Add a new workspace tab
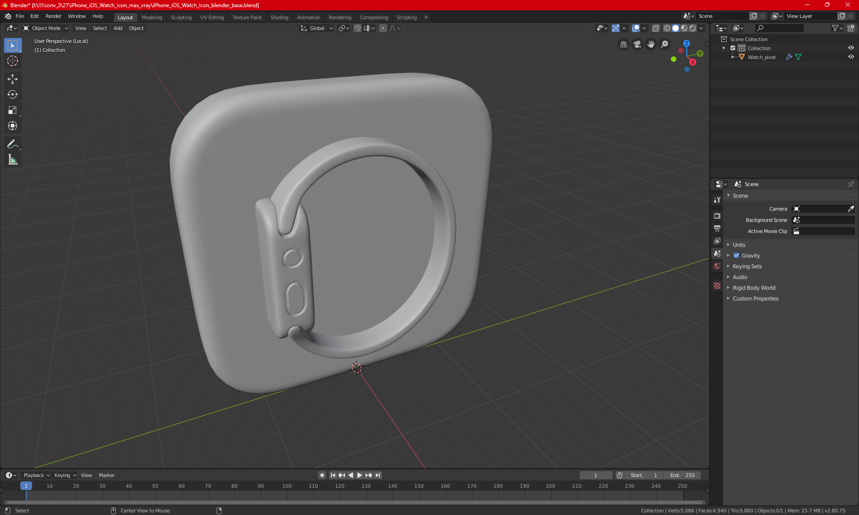This screenshot has height=515, width=859. click(x=426, y=17)
